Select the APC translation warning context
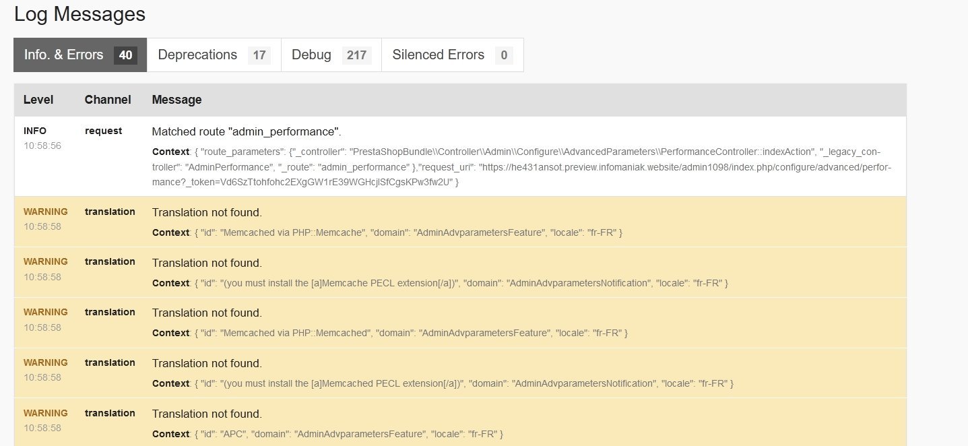This screenshot has height=446, width=968. click(x=327, y=433)
